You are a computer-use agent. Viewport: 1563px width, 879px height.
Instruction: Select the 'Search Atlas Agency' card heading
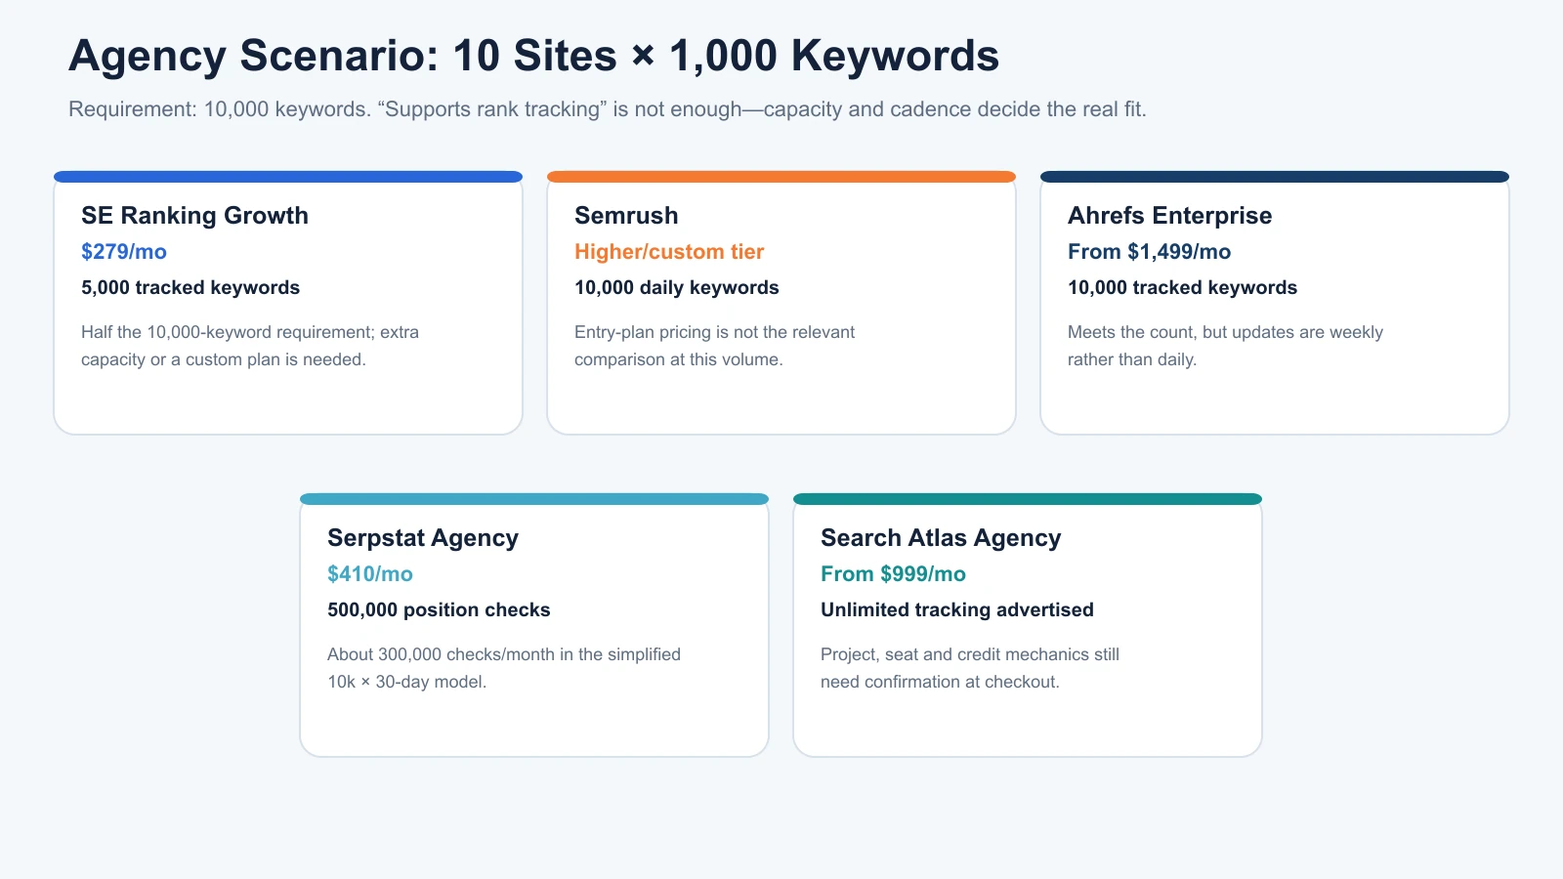point(941,537)
